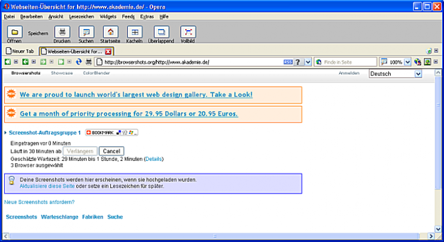This screenshot has width=444, height=242.
Task: Open the address bar history dropdown arrow
Action: pyautogui.click(x=308, y=62)
